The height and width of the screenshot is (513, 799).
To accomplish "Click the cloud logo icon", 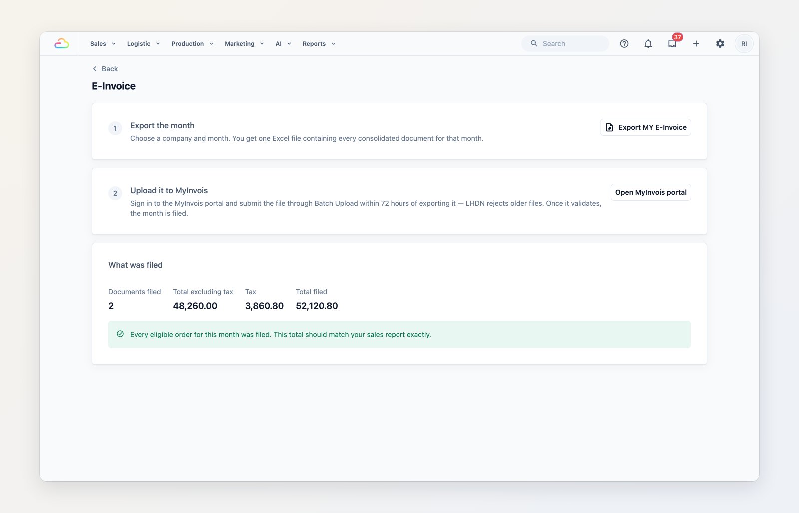I will click(62, 44).
